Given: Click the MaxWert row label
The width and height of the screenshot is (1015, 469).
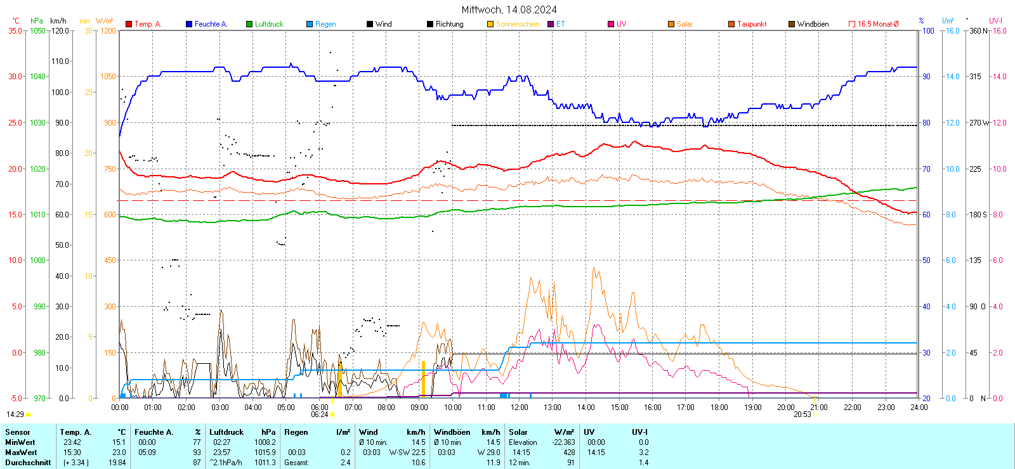Looking at the screenshot, I should tap(21, 453).
